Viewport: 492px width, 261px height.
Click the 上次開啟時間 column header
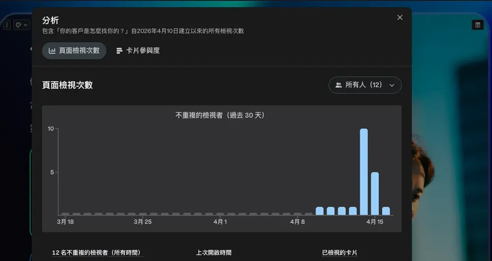click(x=214, y=253)
